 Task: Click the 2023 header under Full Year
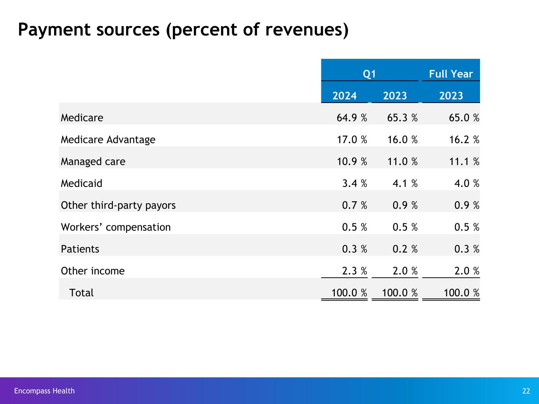click(x=451, y=96)
